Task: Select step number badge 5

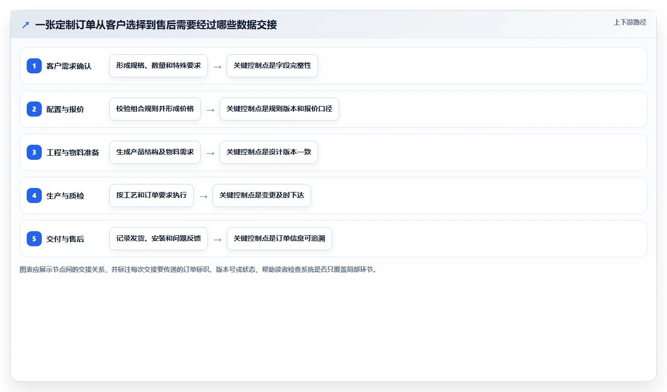Action: [x=34, y=239]
